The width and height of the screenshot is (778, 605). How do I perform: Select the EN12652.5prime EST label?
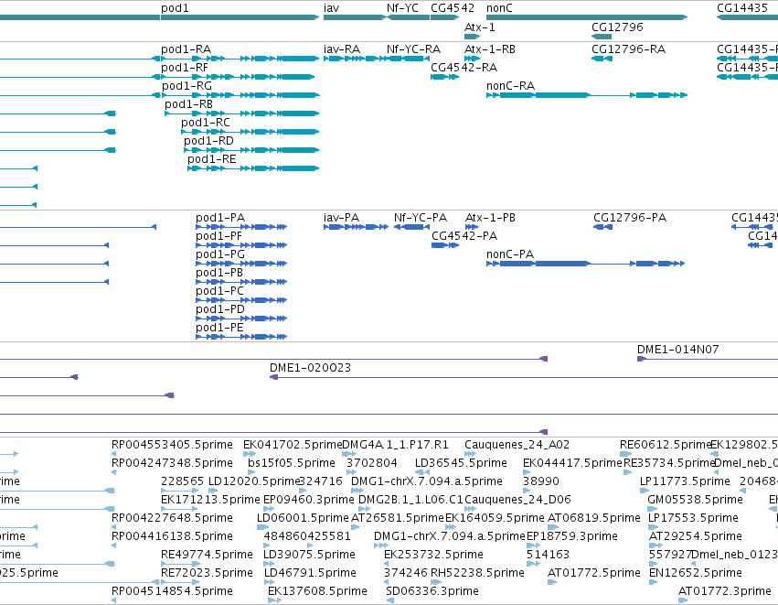[696, 573]
